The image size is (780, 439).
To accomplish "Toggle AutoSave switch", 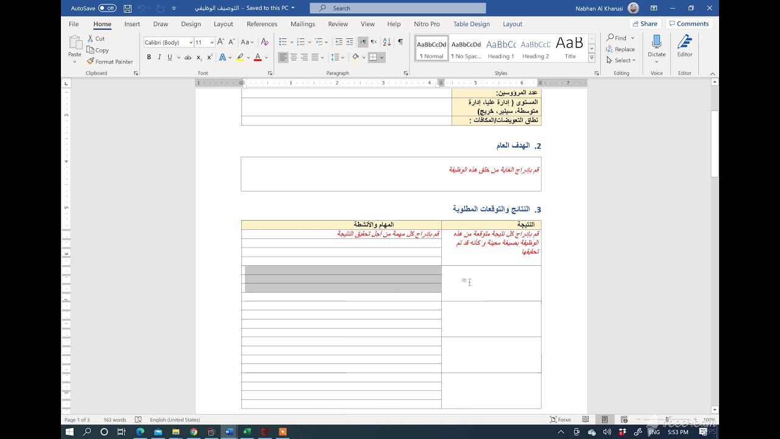I will click(x=107, y=8).
